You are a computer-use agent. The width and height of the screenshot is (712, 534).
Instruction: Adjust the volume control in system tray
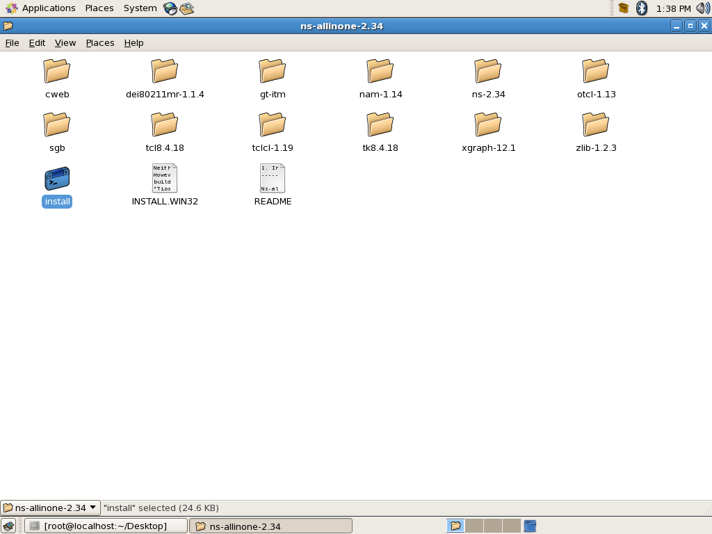pos(703,8)
